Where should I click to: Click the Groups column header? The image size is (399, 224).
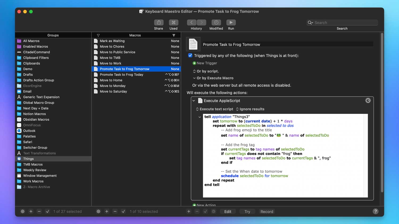coord(53,35)
